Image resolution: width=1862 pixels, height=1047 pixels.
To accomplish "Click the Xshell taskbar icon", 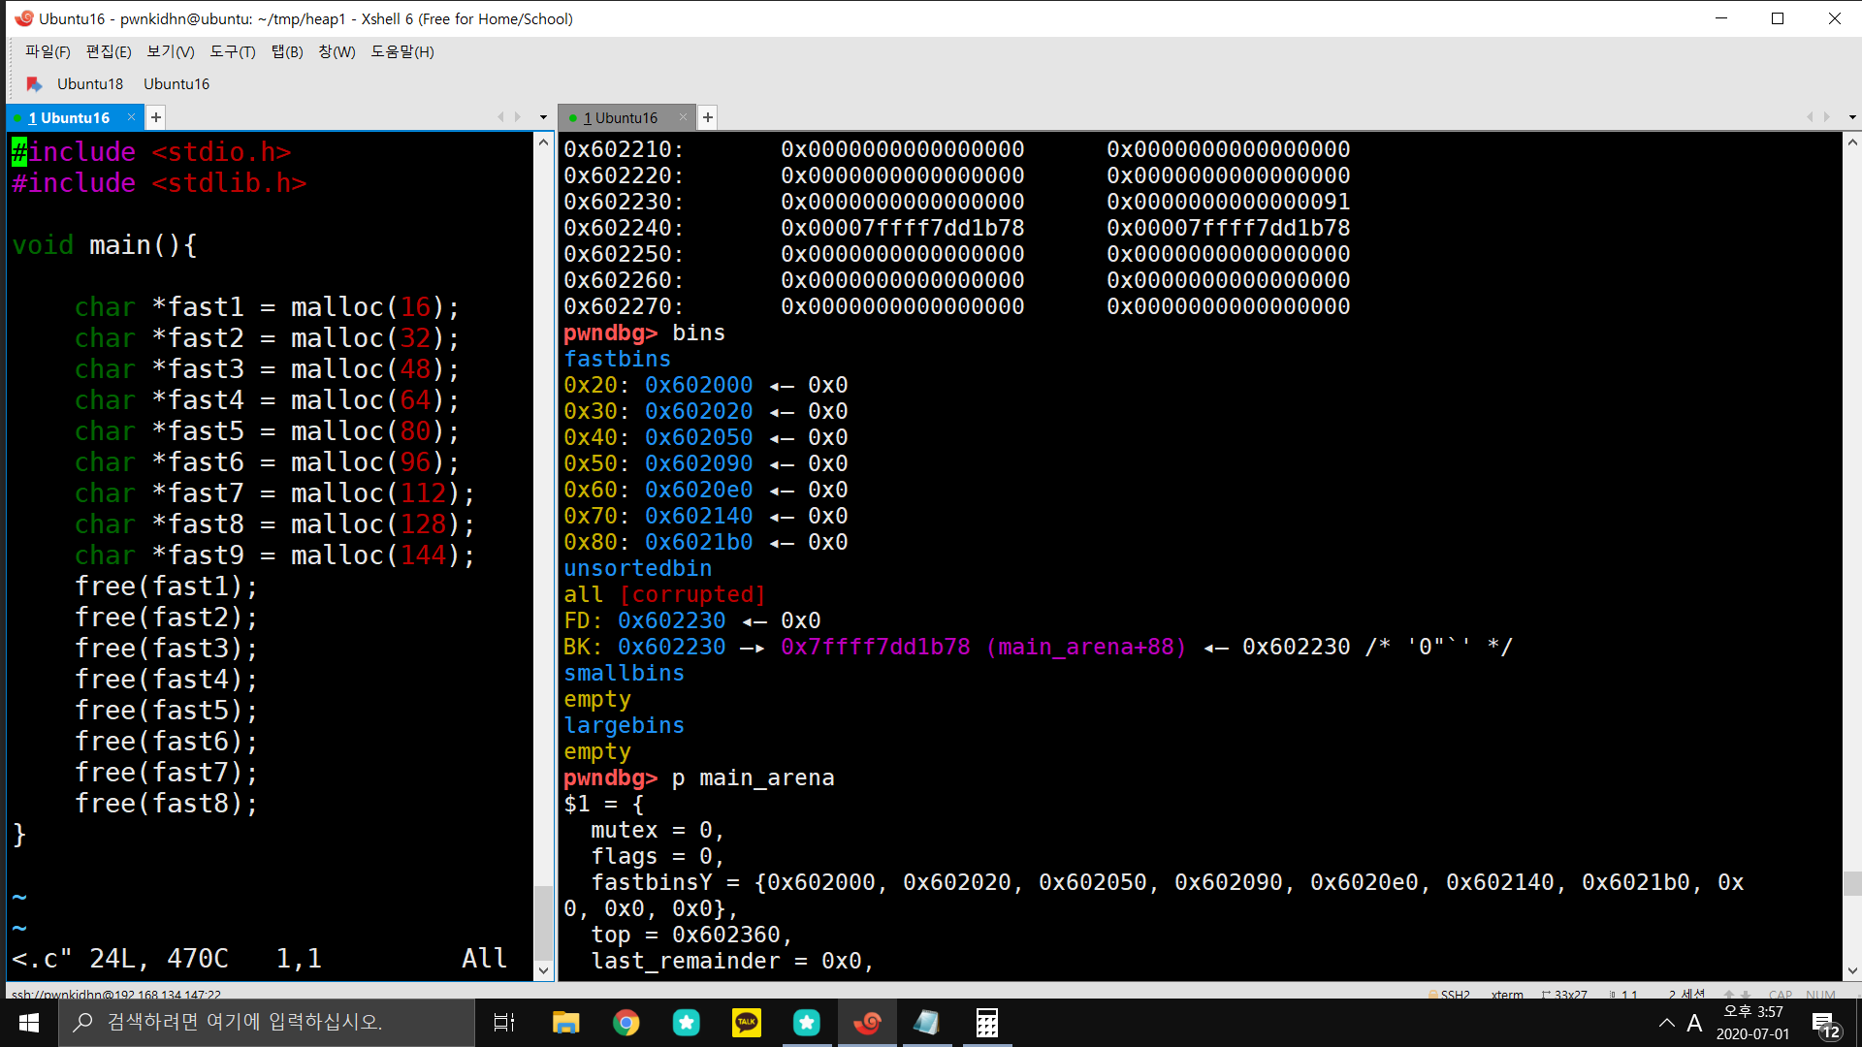I will click(x=867, y=1023).
